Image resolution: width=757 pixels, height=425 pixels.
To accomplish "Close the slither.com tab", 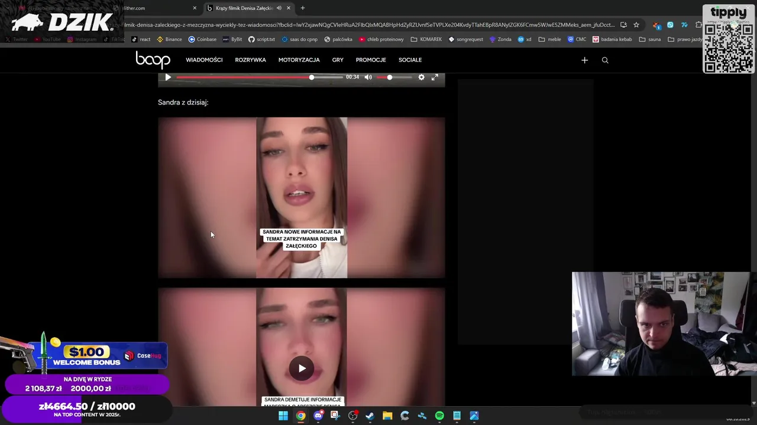I will [x=195, y=8].
